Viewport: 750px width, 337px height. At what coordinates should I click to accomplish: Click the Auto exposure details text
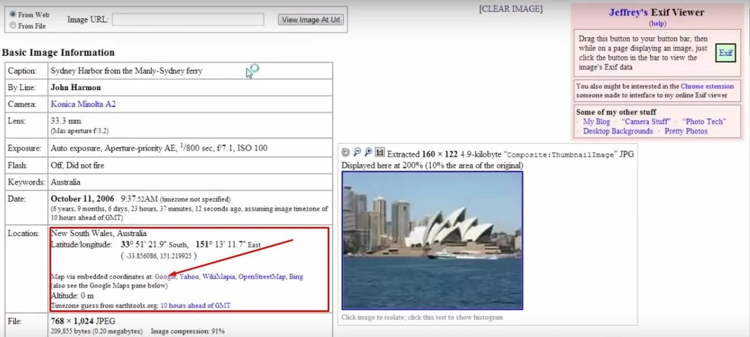[159, 148]
